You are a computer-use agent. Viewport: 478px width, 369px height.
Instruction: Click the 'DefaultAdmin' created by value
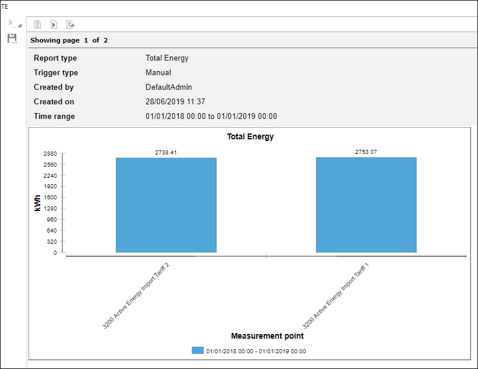point(168,87)
